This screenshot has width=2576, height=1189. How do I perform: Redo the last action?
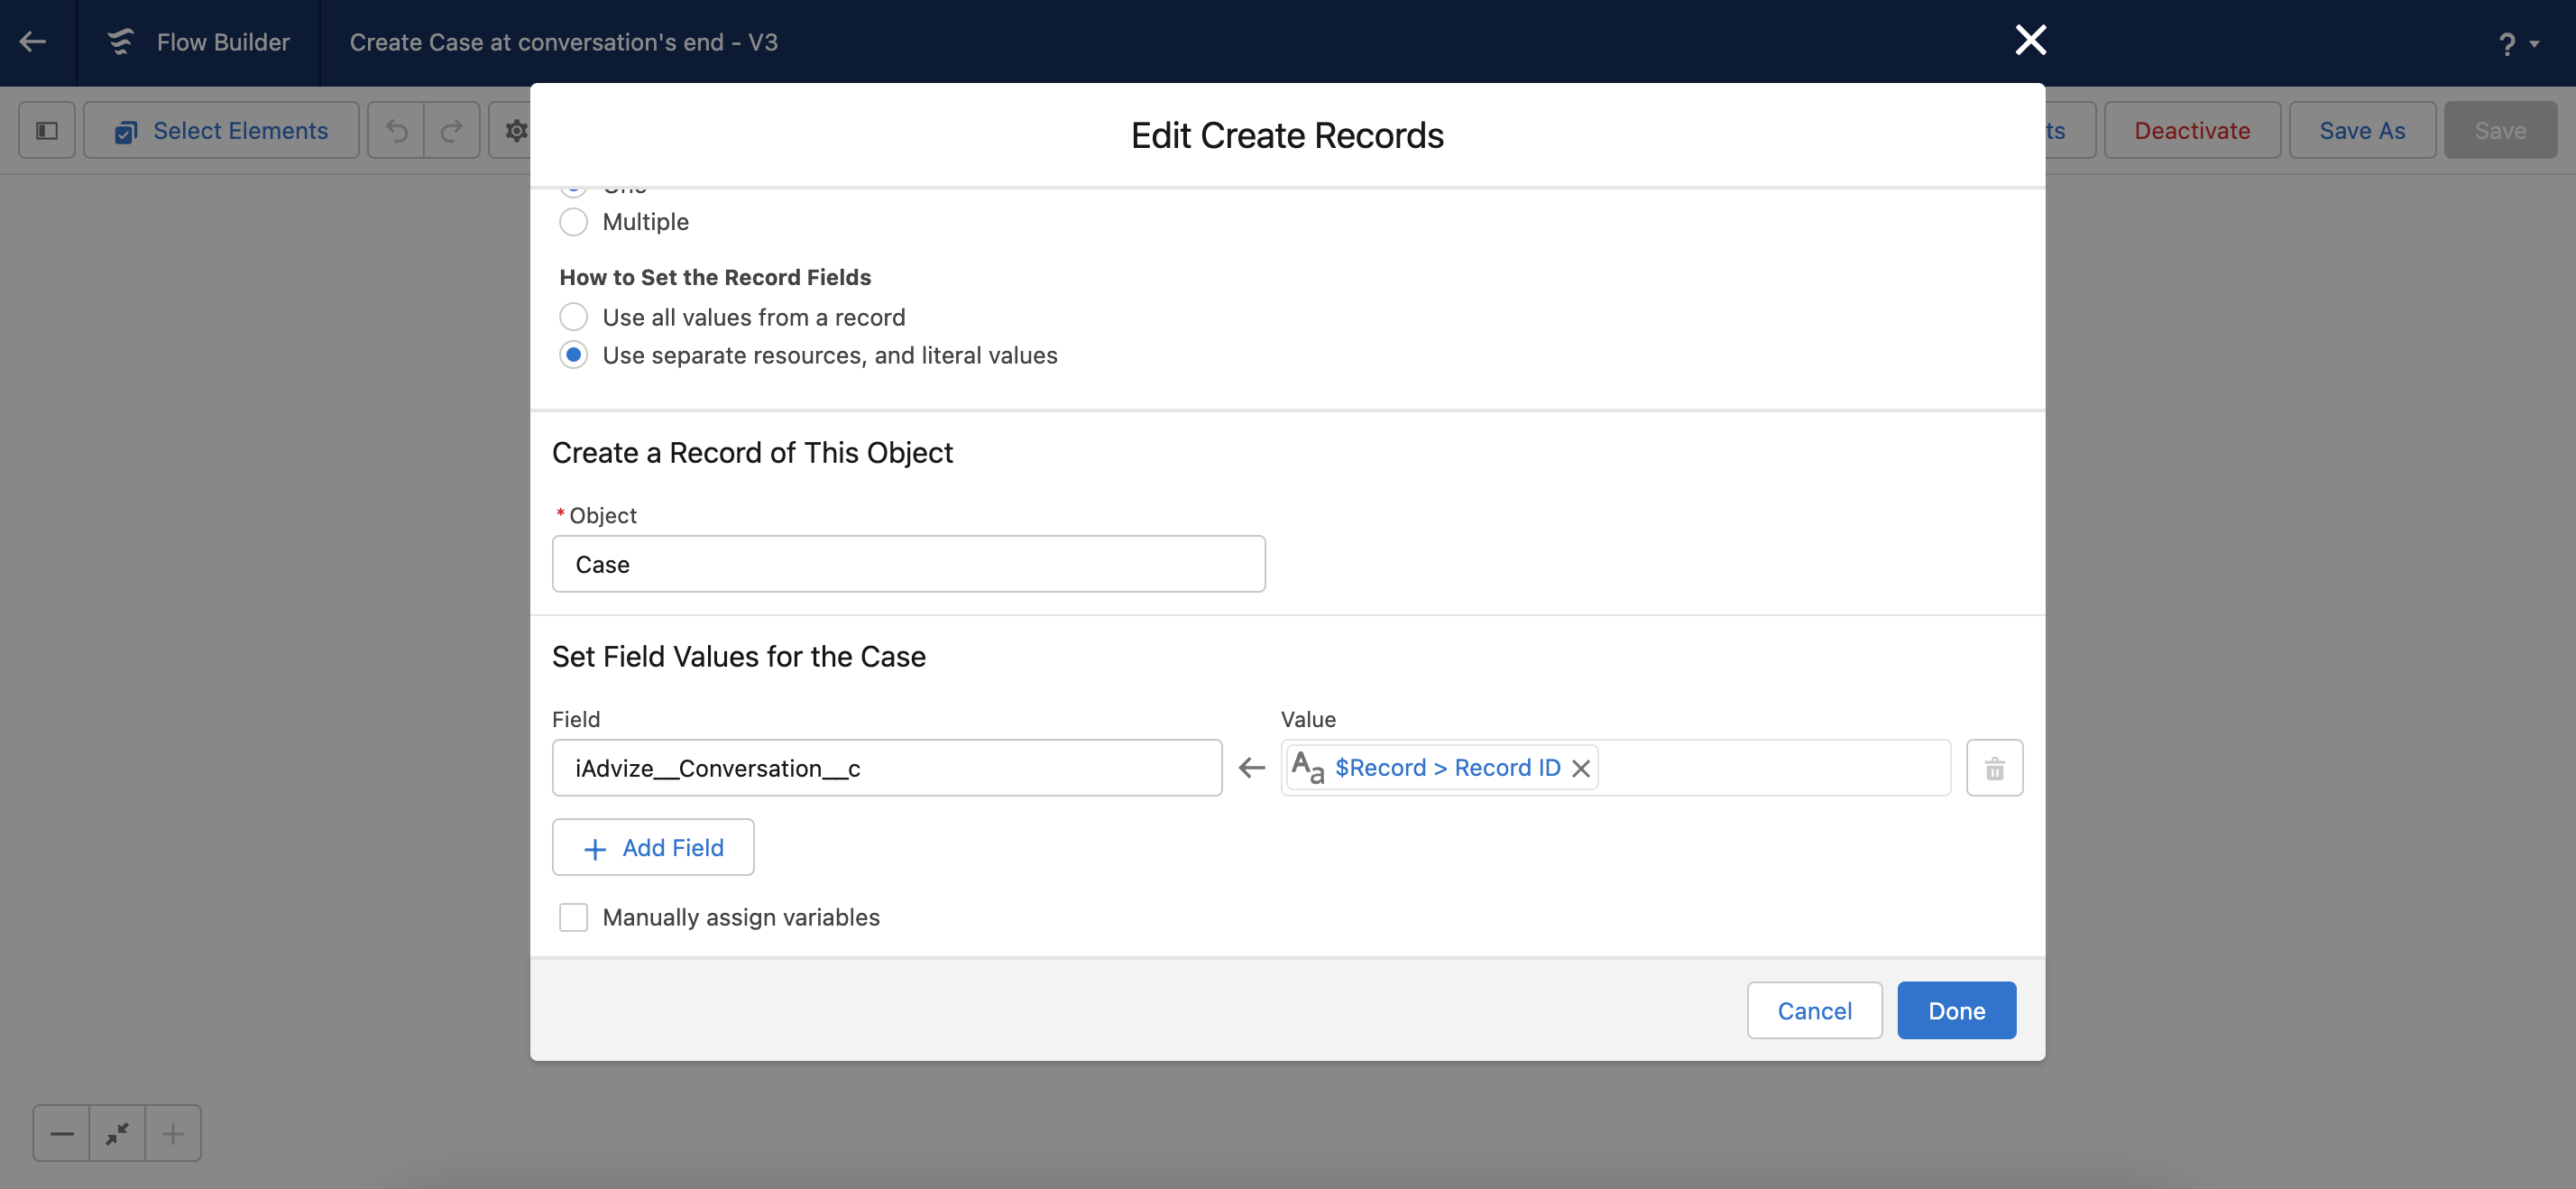452,131
